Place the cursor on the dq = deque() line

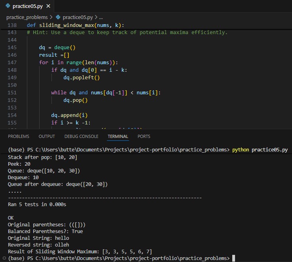(57, 48)
